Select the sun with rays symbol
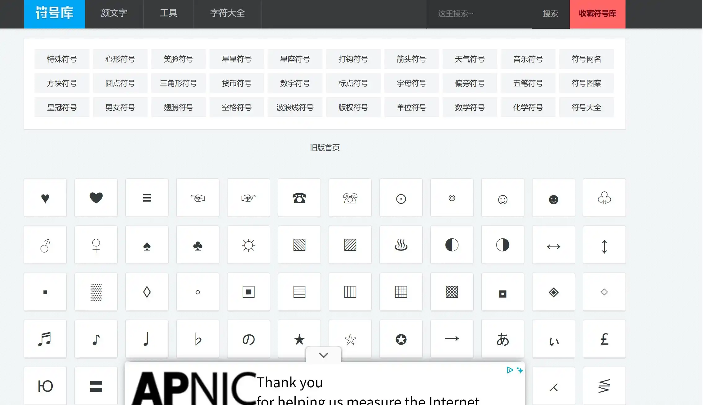Viewport: 703px width, 405px height. pyautogui.click(x=249, y=245)
